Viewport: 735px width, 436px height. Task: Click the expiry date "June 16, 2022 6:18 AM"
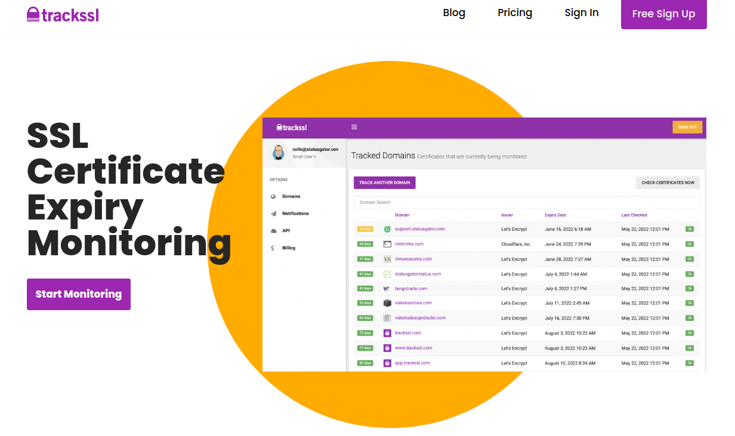point(568,229)
